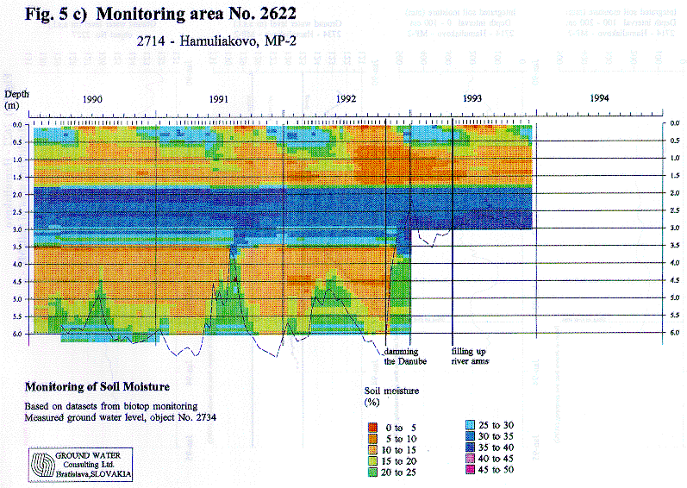Select the 1993 year label on the timeline
The image size is (687, 488).
[x=472, y=98]
